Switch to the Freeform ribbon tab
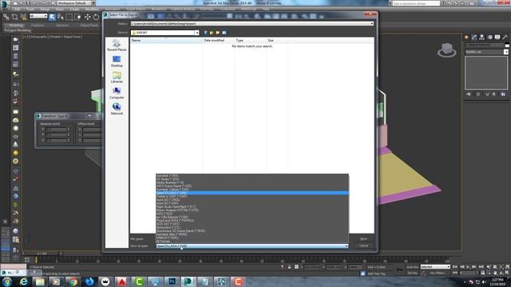Viewport: 511px width, 287px height. click(x=38, y=25)
